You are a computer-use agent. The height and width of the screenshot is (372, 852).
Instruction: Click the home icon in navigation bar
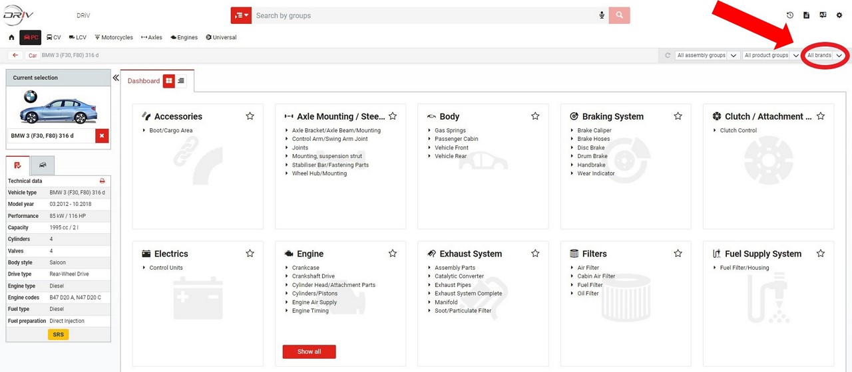(x=11, y=38)
